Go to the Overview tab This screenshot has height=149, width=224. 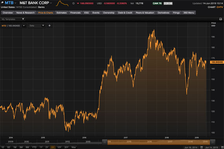(8, 13)
